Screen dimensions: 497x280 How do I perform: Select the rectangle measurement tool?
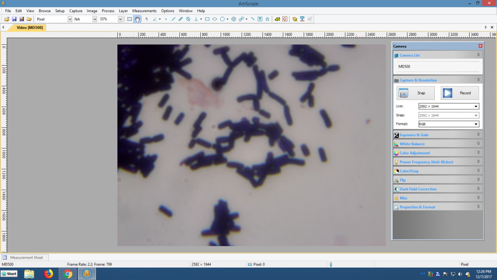pos(207,19)
